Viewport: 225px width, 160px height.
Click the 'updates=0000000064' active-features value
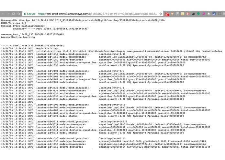coord(112,147)
